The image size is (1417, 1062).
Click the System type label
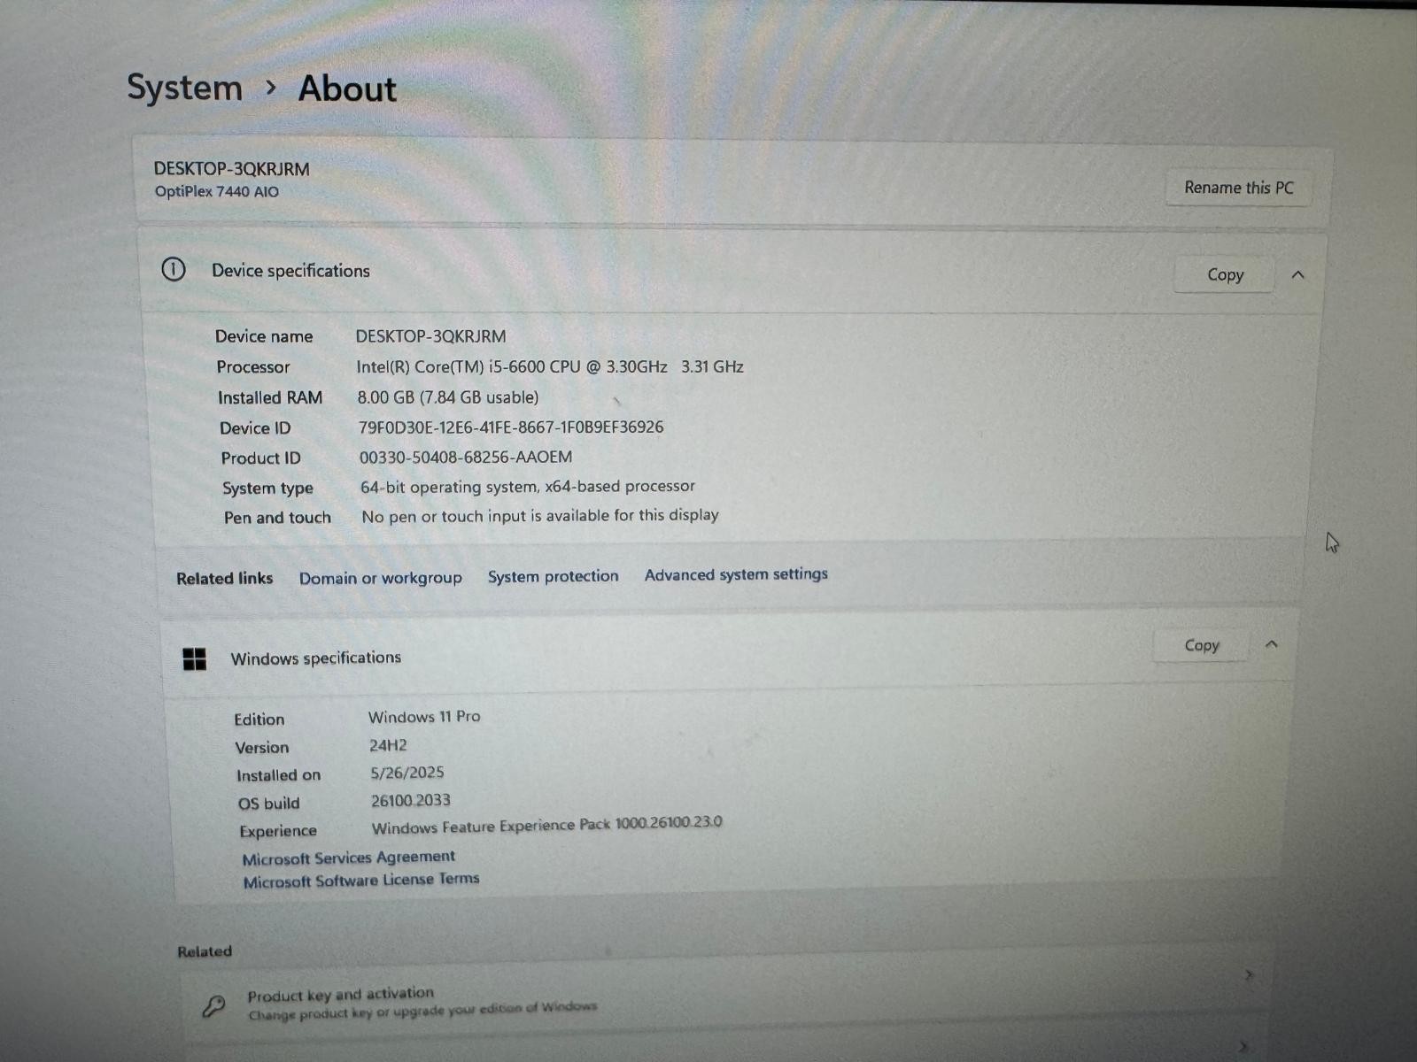coord(267,489)
